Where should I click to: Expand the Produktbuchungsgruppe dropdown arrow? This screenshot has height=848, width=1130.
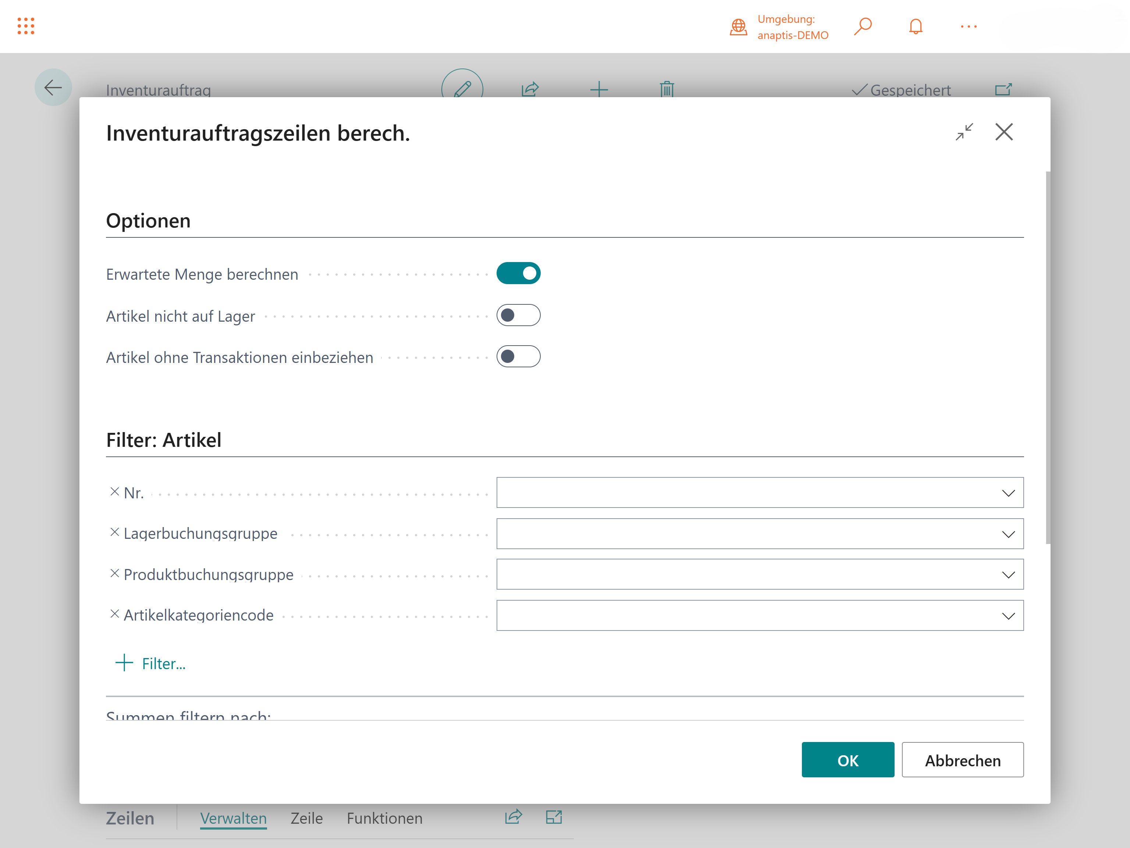[x=1008, y=575]
